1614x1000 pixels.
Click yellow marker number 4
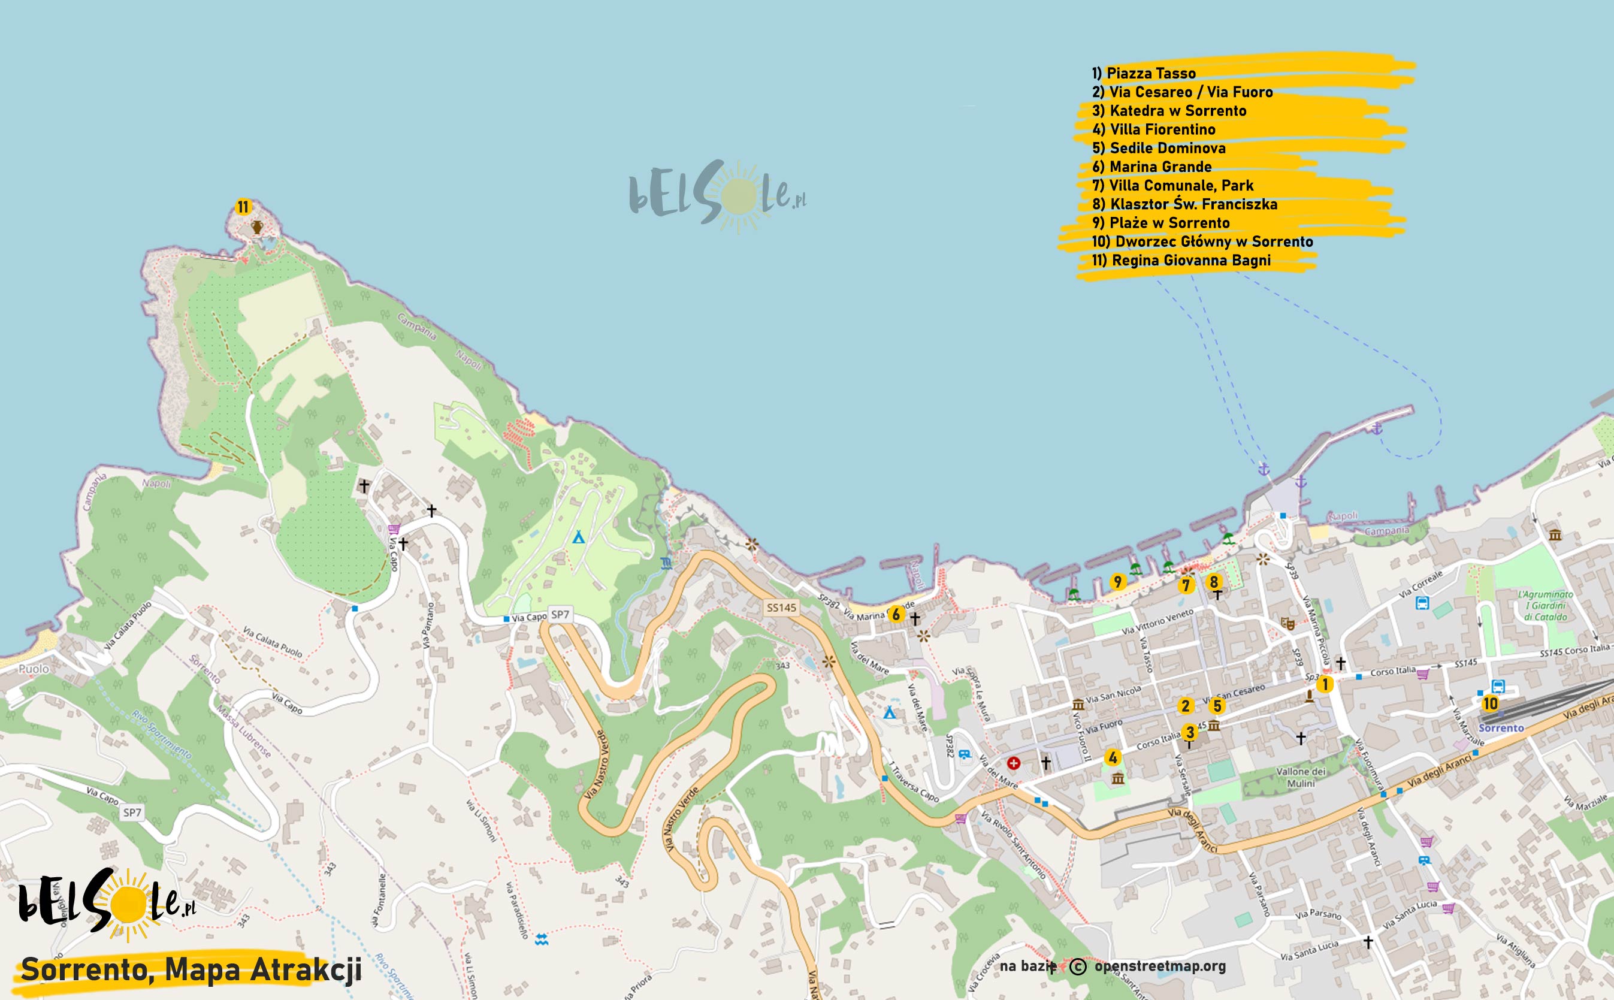tap(1113, 757)
